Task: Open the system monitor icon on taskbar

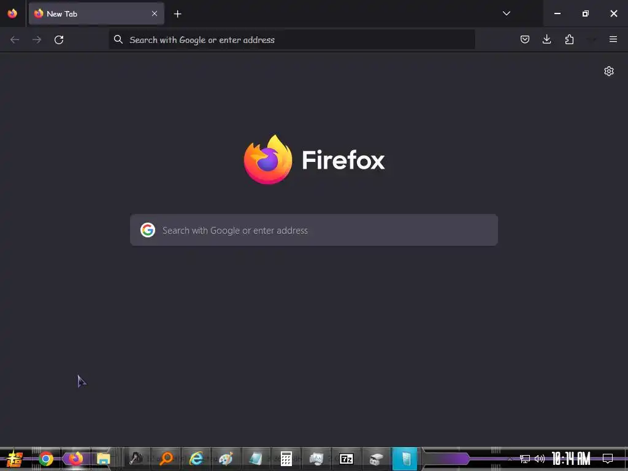Action: 316,459
